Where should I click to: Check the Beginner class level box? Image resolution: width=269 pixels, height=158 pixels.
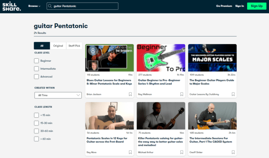tap(36, 61)
